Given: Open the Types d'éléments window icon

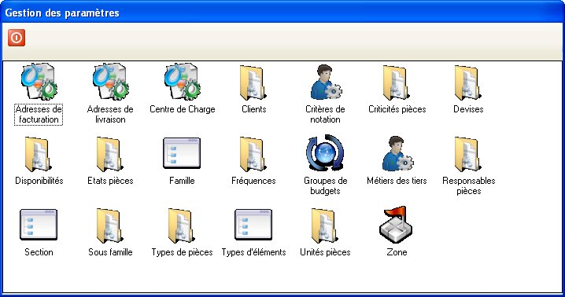Looking at the screenshot, I should [x=253, y=225].
